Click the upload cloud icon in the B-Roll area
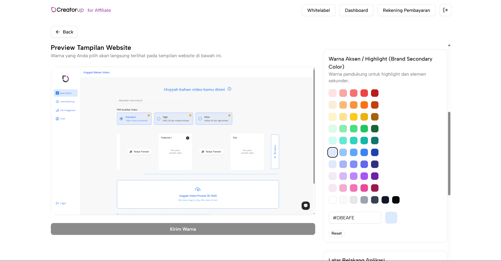This screenshot has height=261, width=501. (x=198, y=189)
